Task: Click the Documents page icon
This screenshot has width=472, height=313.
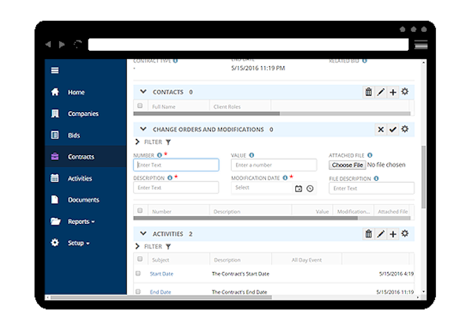Action: click(x=55, y=200)
